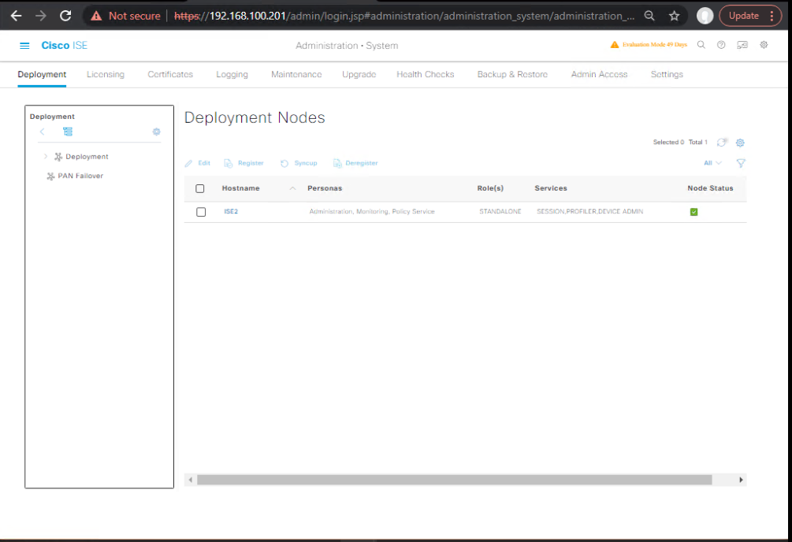Open the ISE header settings gear

tap(764, 45)
